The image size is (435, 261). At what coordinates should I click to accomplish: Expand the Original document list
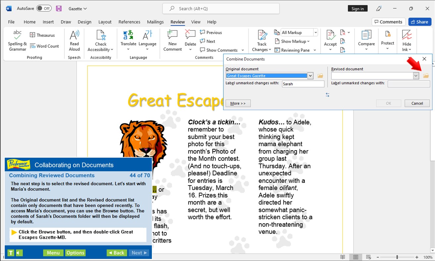point(310,76)
